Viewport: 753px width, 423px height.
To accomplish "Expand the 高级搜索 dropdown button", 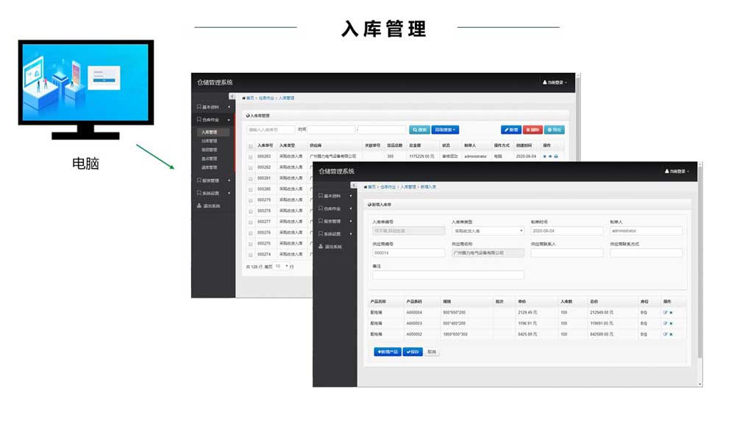I will pos(445,130).
